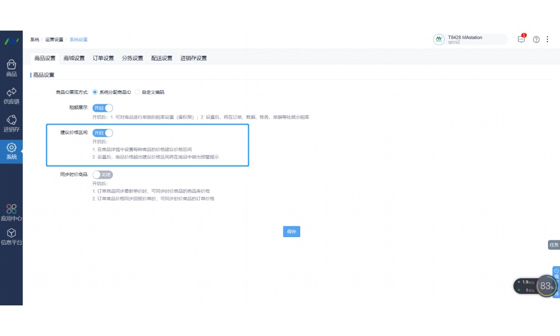Open the 配送设置 tab
The width and height of the screenshot is (560, 336).
[162, 57]
